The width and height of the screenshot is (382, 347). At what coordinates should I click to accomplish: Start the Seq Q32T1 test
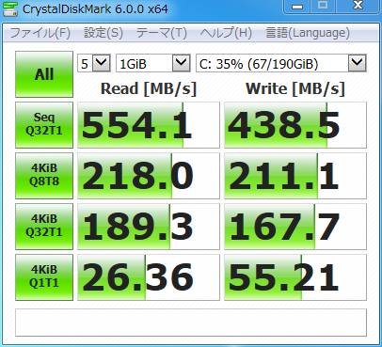44,125
